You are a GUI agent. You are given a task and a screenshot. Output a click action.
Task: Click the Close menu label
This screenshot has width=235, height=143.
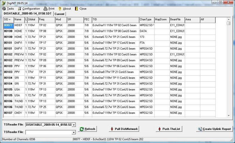click(x=83, y=9)
